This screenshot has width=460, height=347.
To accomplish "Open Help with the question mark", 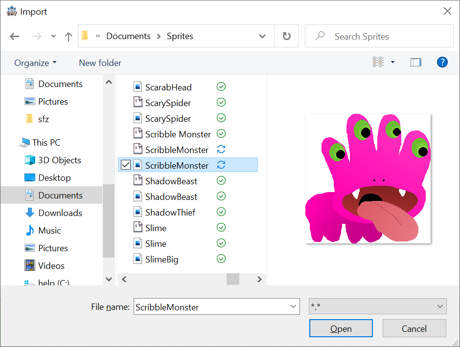I will click(x=442, y=62).
